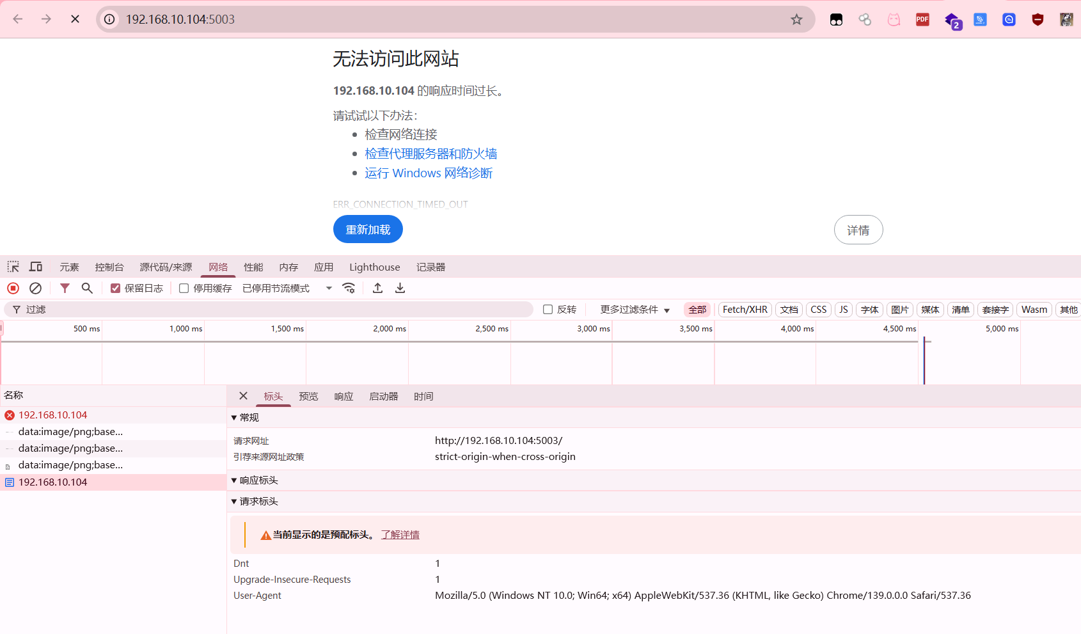
Task: Open network search magnifier
Action: (87, 289)
